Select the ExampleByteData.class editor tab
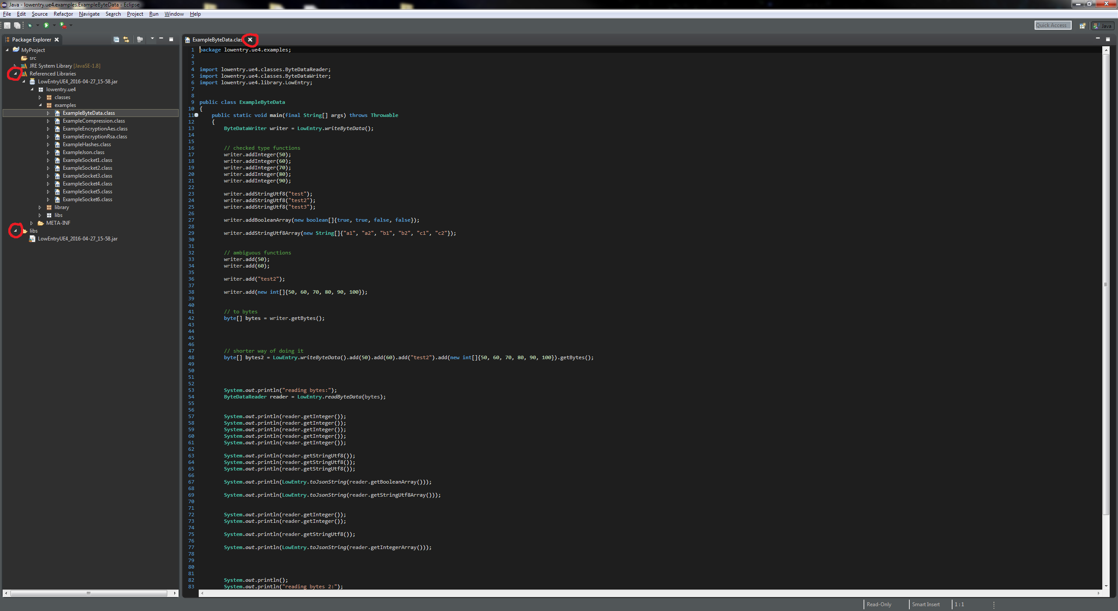1118x611 pixels. click(217, 39)
